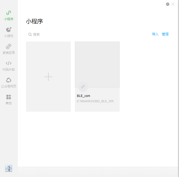The height and width of the screenshot is (177, 179).
Task: Create a new project with the plus tile
Action: point(48,77)
